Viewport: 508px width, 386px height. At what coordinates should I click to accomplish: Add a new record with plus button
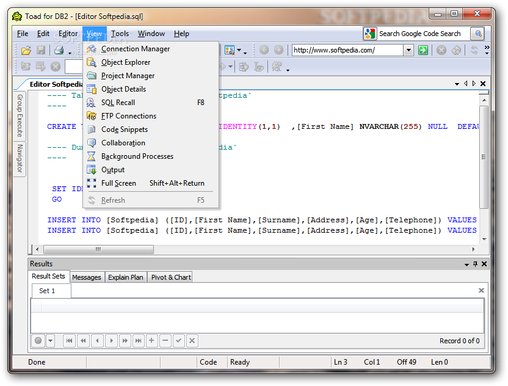[x=151, y=341]
